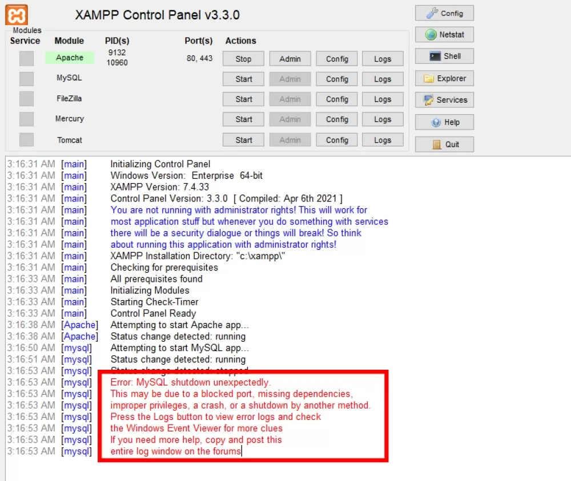571x481 pixels.
Task: Toggle the Tomcat service checkbox
Action: point(26,140)
